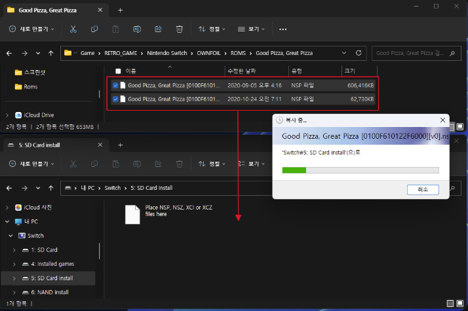Uncheck the 606,416KB NSP file checkbox

coord(115,85)
